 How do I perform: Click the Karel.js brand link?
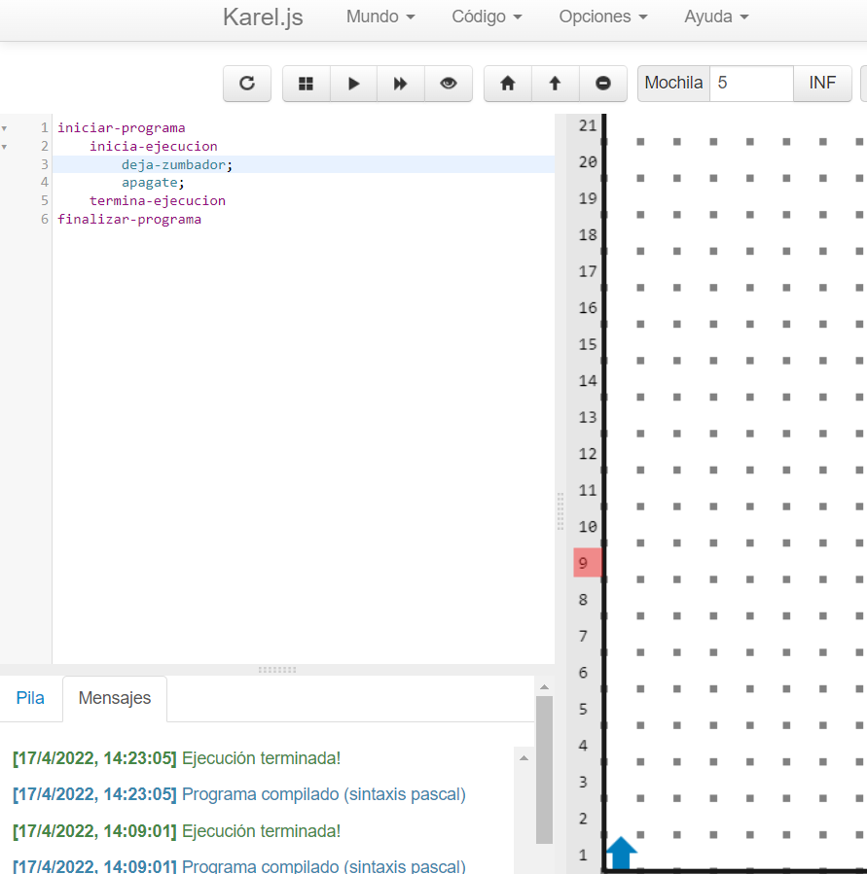pos(263,17)
